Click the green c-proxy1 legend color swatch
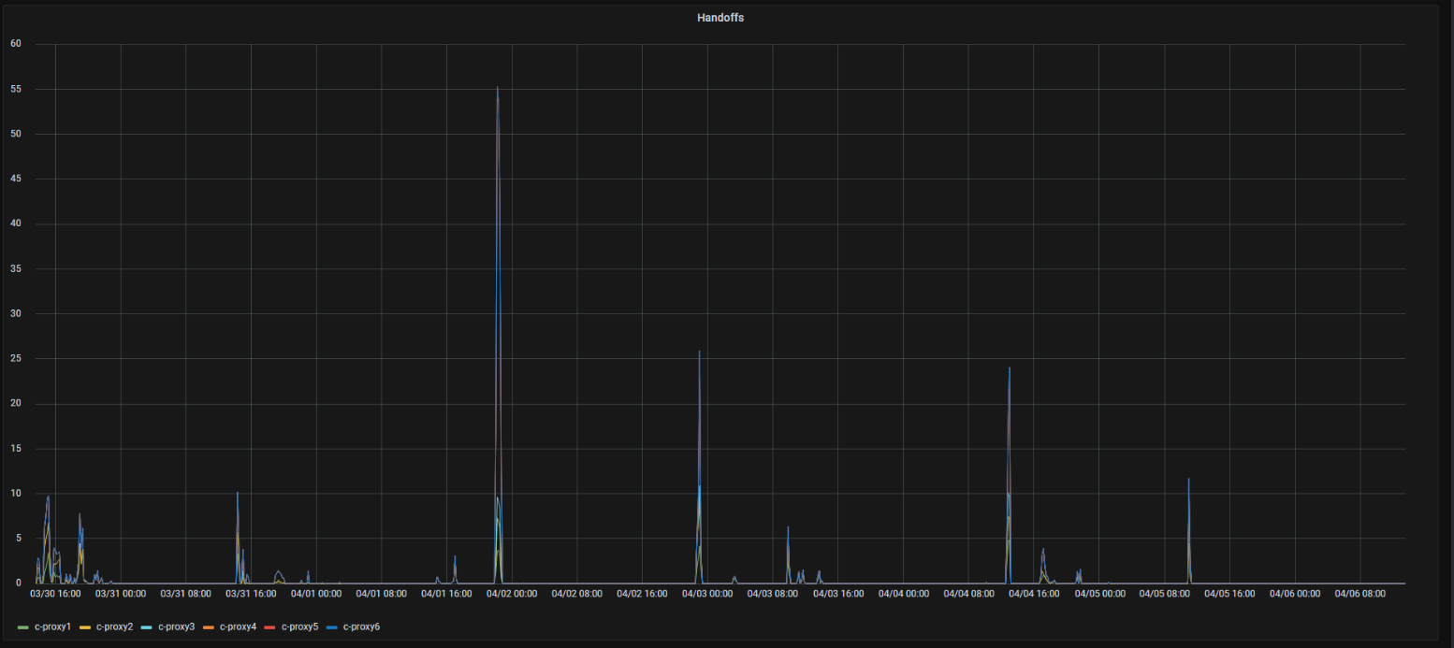This screenshot has width=1454, height=648. 22,626
